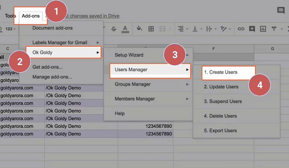The width and height of the screenshot is (289, 168).
Task: Choose Manage add-ons...
Action: (52, 77)
